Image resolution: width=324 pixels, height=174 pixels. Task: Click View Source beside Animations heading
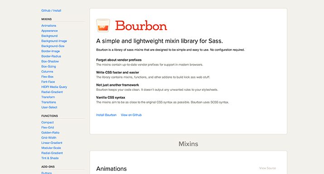[x=268, y=168]
